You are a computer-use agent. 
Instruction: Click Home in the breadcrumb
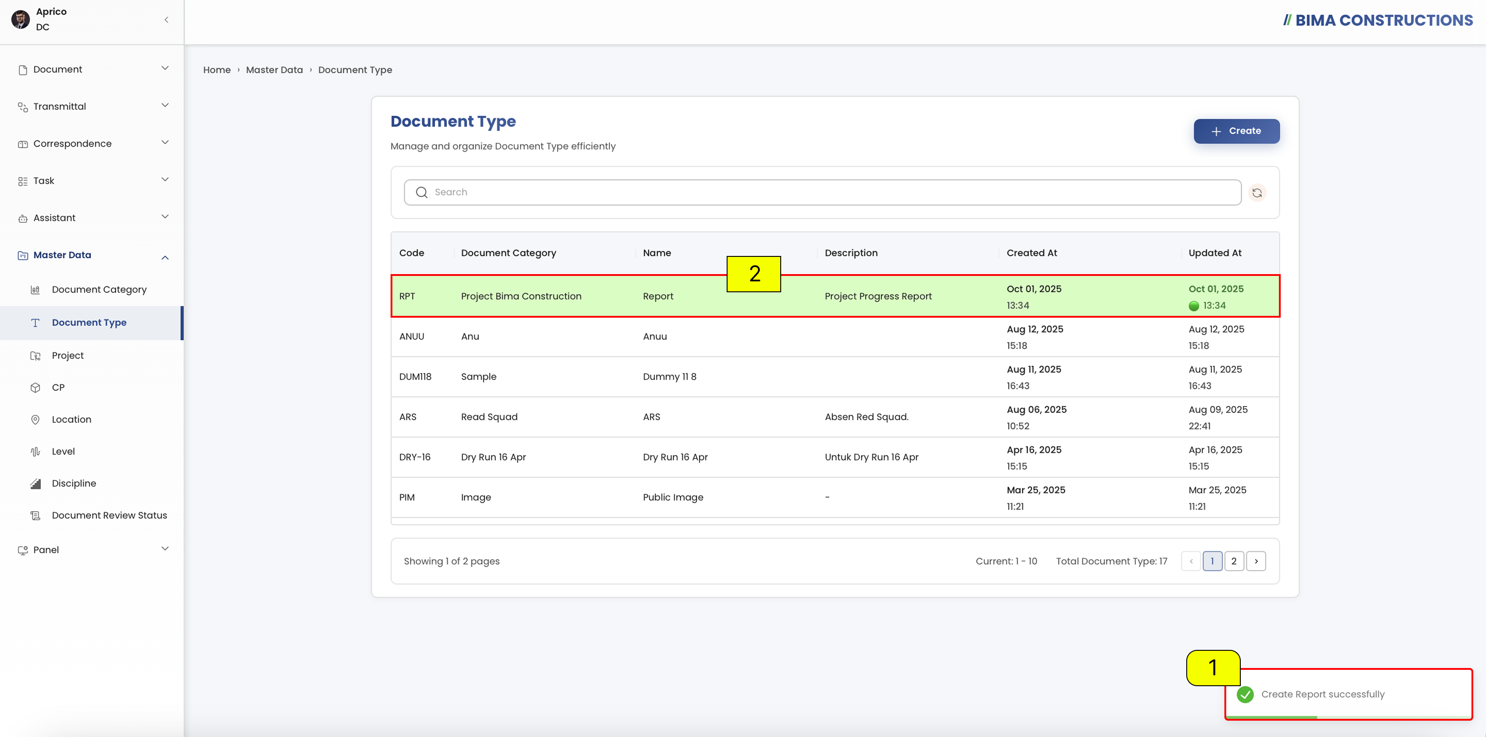[x=217, y=70]
